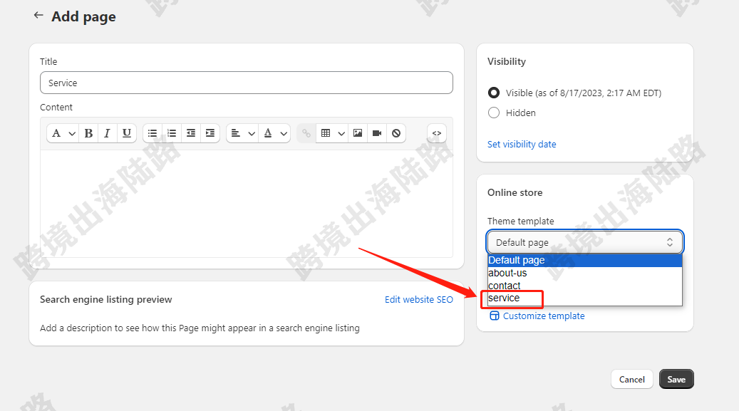Select the Visible radio button
Image resolution: width=739 pixels, height=411 pixels.
coord(493,93)
